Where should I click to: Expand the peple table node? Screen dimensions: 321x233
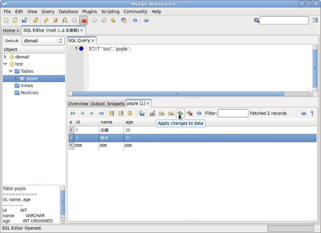click(16, 78)
